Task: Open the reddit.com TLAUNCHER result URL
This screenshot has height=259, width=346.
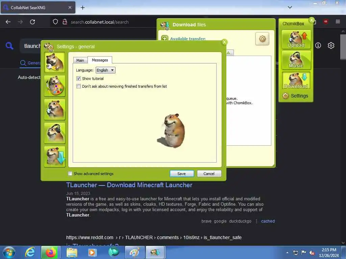Action: tap(154, 237)
